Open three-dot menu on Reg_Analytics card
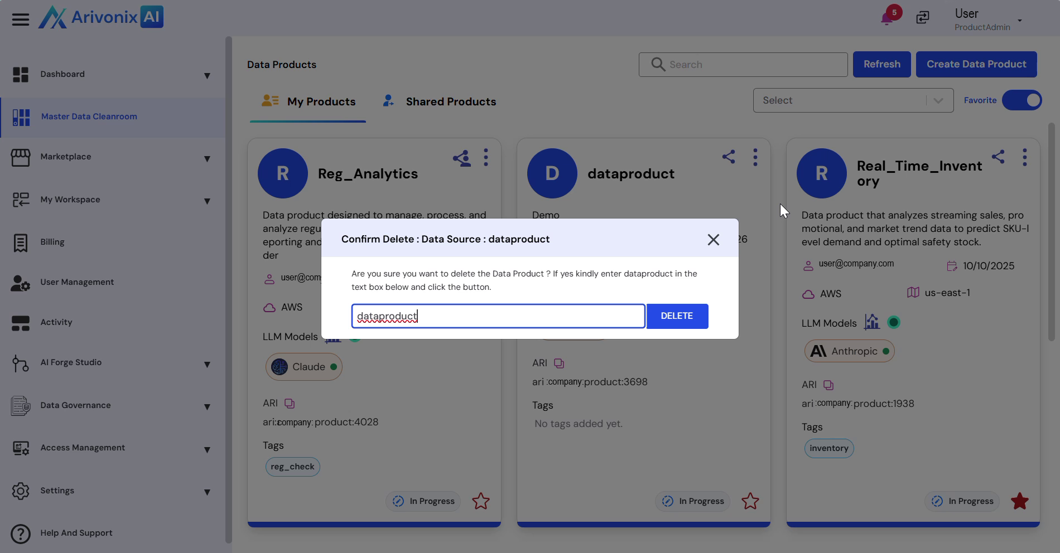This screenshot has height=553, width=1060. pyautogui.click(x=486, y=158)
